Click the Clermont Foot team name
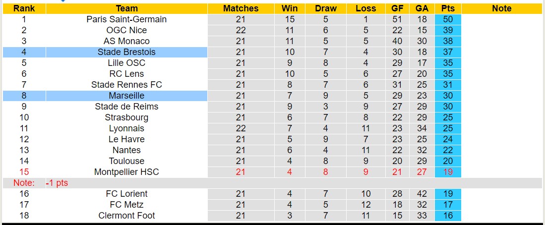This screenshot has width=545, height=225. (x=126, y=216)
